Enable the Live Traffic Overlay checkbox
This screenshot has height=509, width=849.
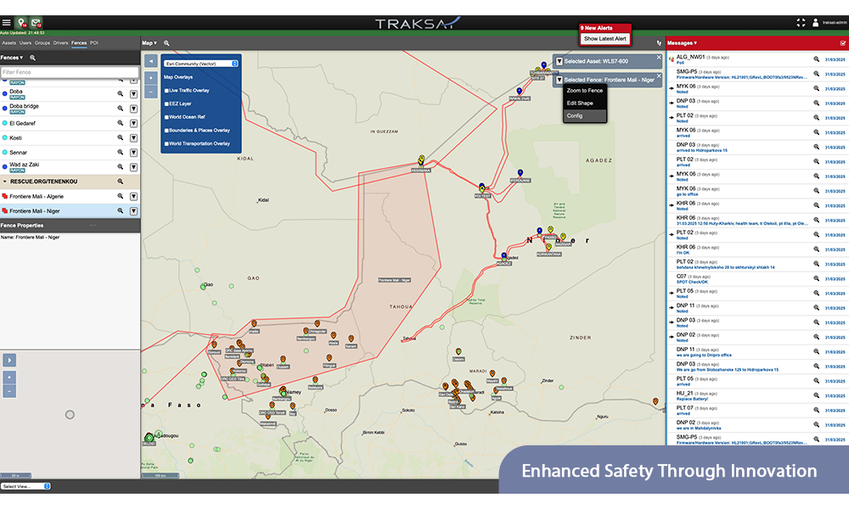click(x=166, y=90)
